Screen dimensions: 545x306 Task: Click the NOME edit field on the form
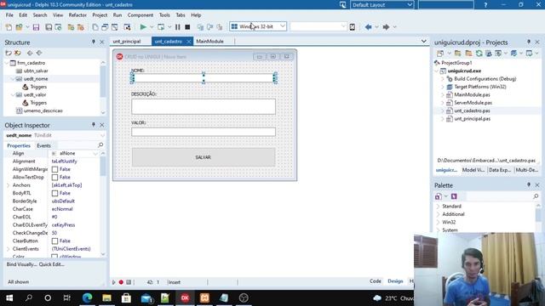204,78
